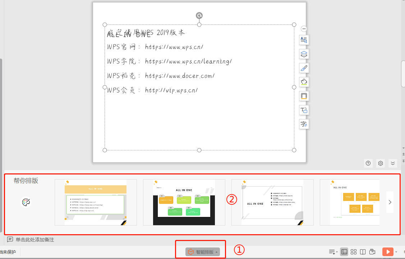
Task: Click the WPS会员 vip.wps.cn text line
Action: click(152, 90)
